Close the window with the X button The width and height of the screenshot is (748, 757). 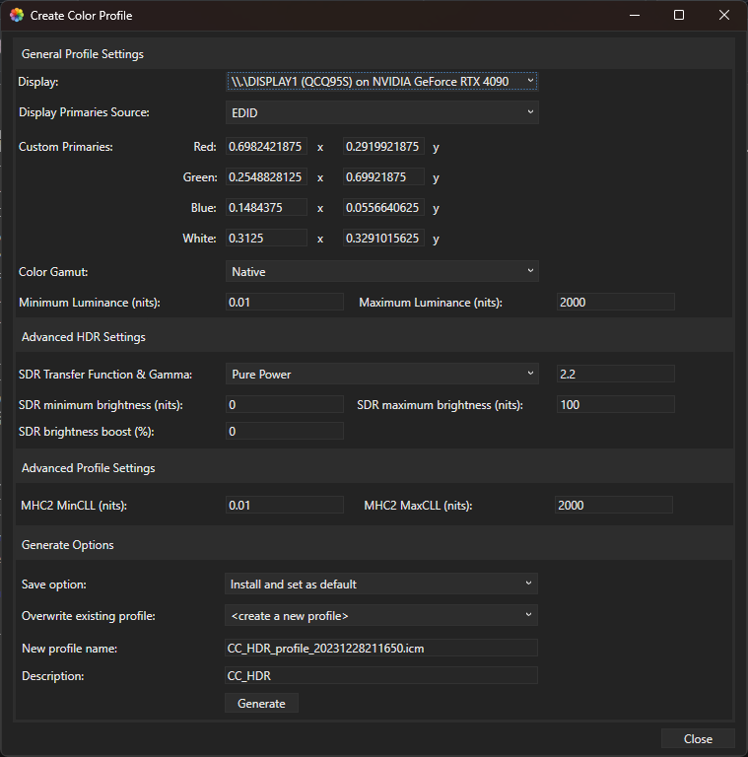(724, 15)
